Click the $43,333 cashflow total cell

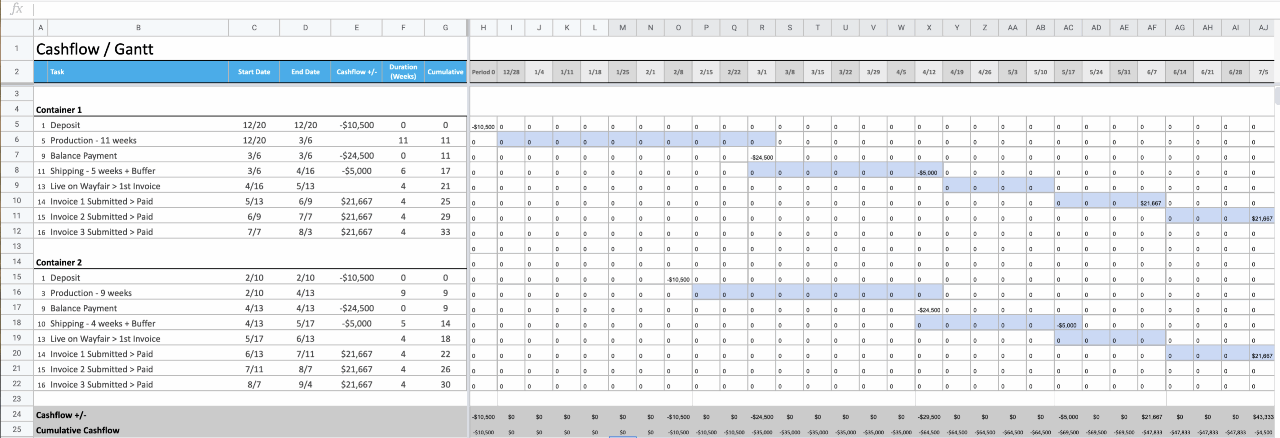pyautogui.click(x=1263, y=417)
